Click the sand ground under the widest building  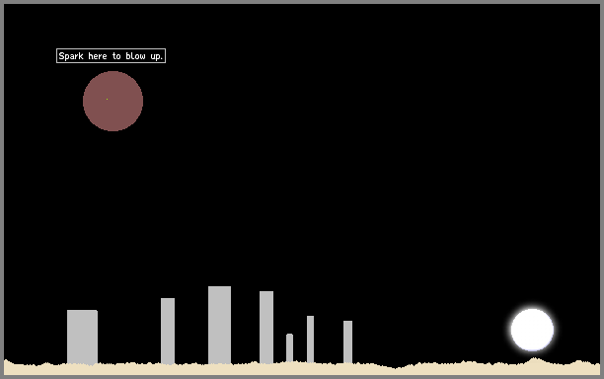coord(82,369)
